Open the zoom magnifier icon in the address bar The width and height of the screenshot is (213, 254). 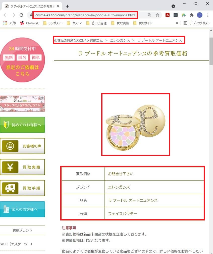pos(149,15)
